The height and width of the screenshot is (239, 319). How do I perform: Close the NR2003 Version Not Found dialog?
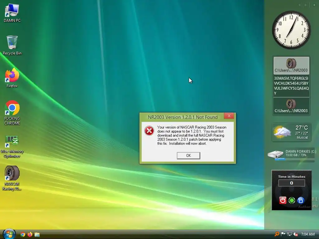[229, 116]
